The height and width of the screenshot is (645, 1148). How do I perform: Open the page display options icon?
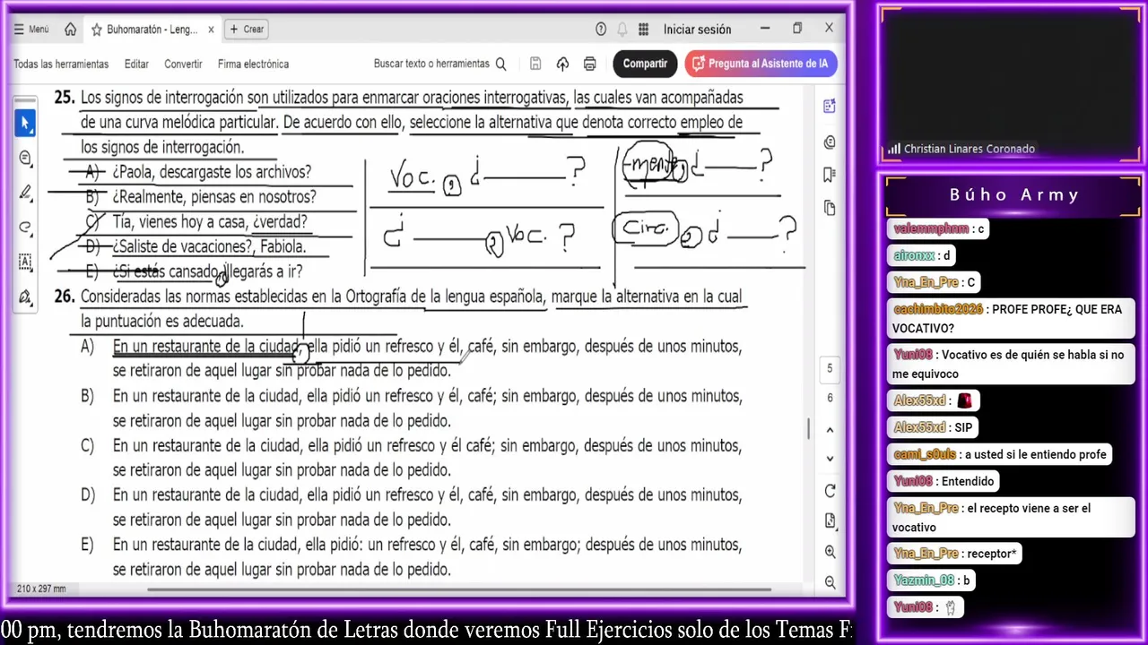click(x=830, y=521)
